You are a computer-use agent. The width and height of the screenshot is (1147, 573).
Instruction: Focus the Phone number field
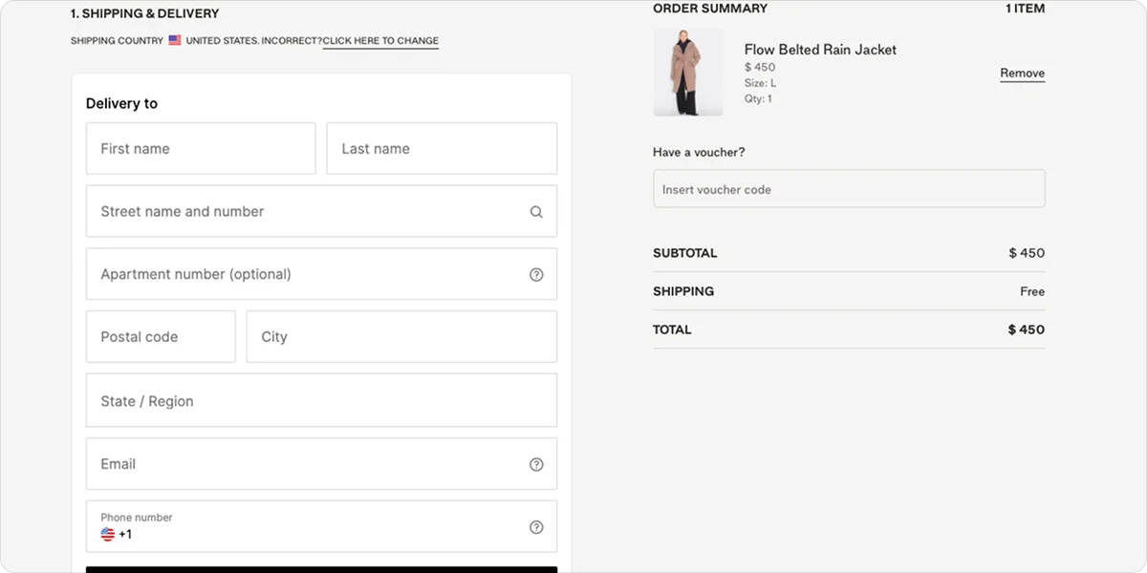pos(321,526)
